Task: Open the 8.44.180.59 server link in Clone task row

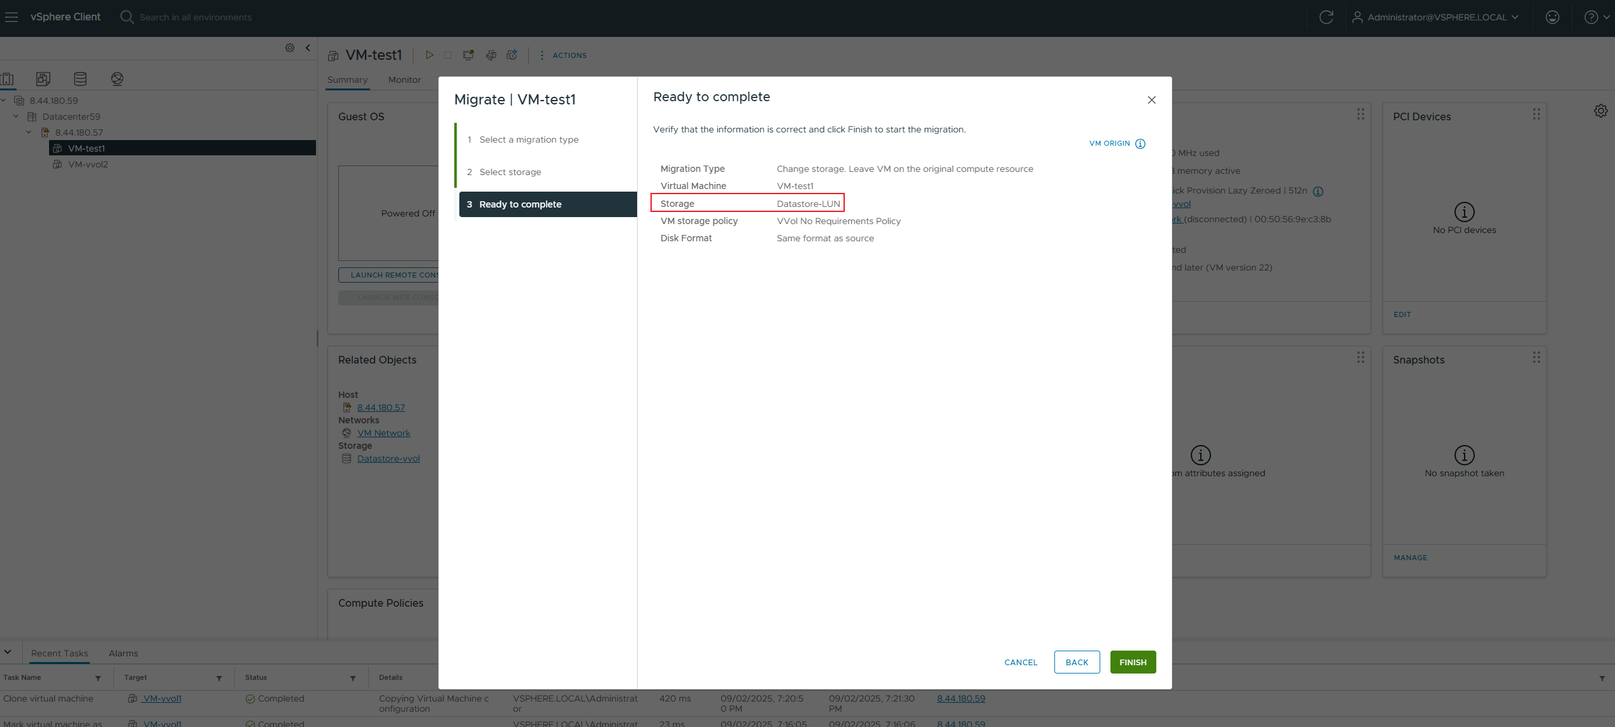Action: (x=961, y=698)
